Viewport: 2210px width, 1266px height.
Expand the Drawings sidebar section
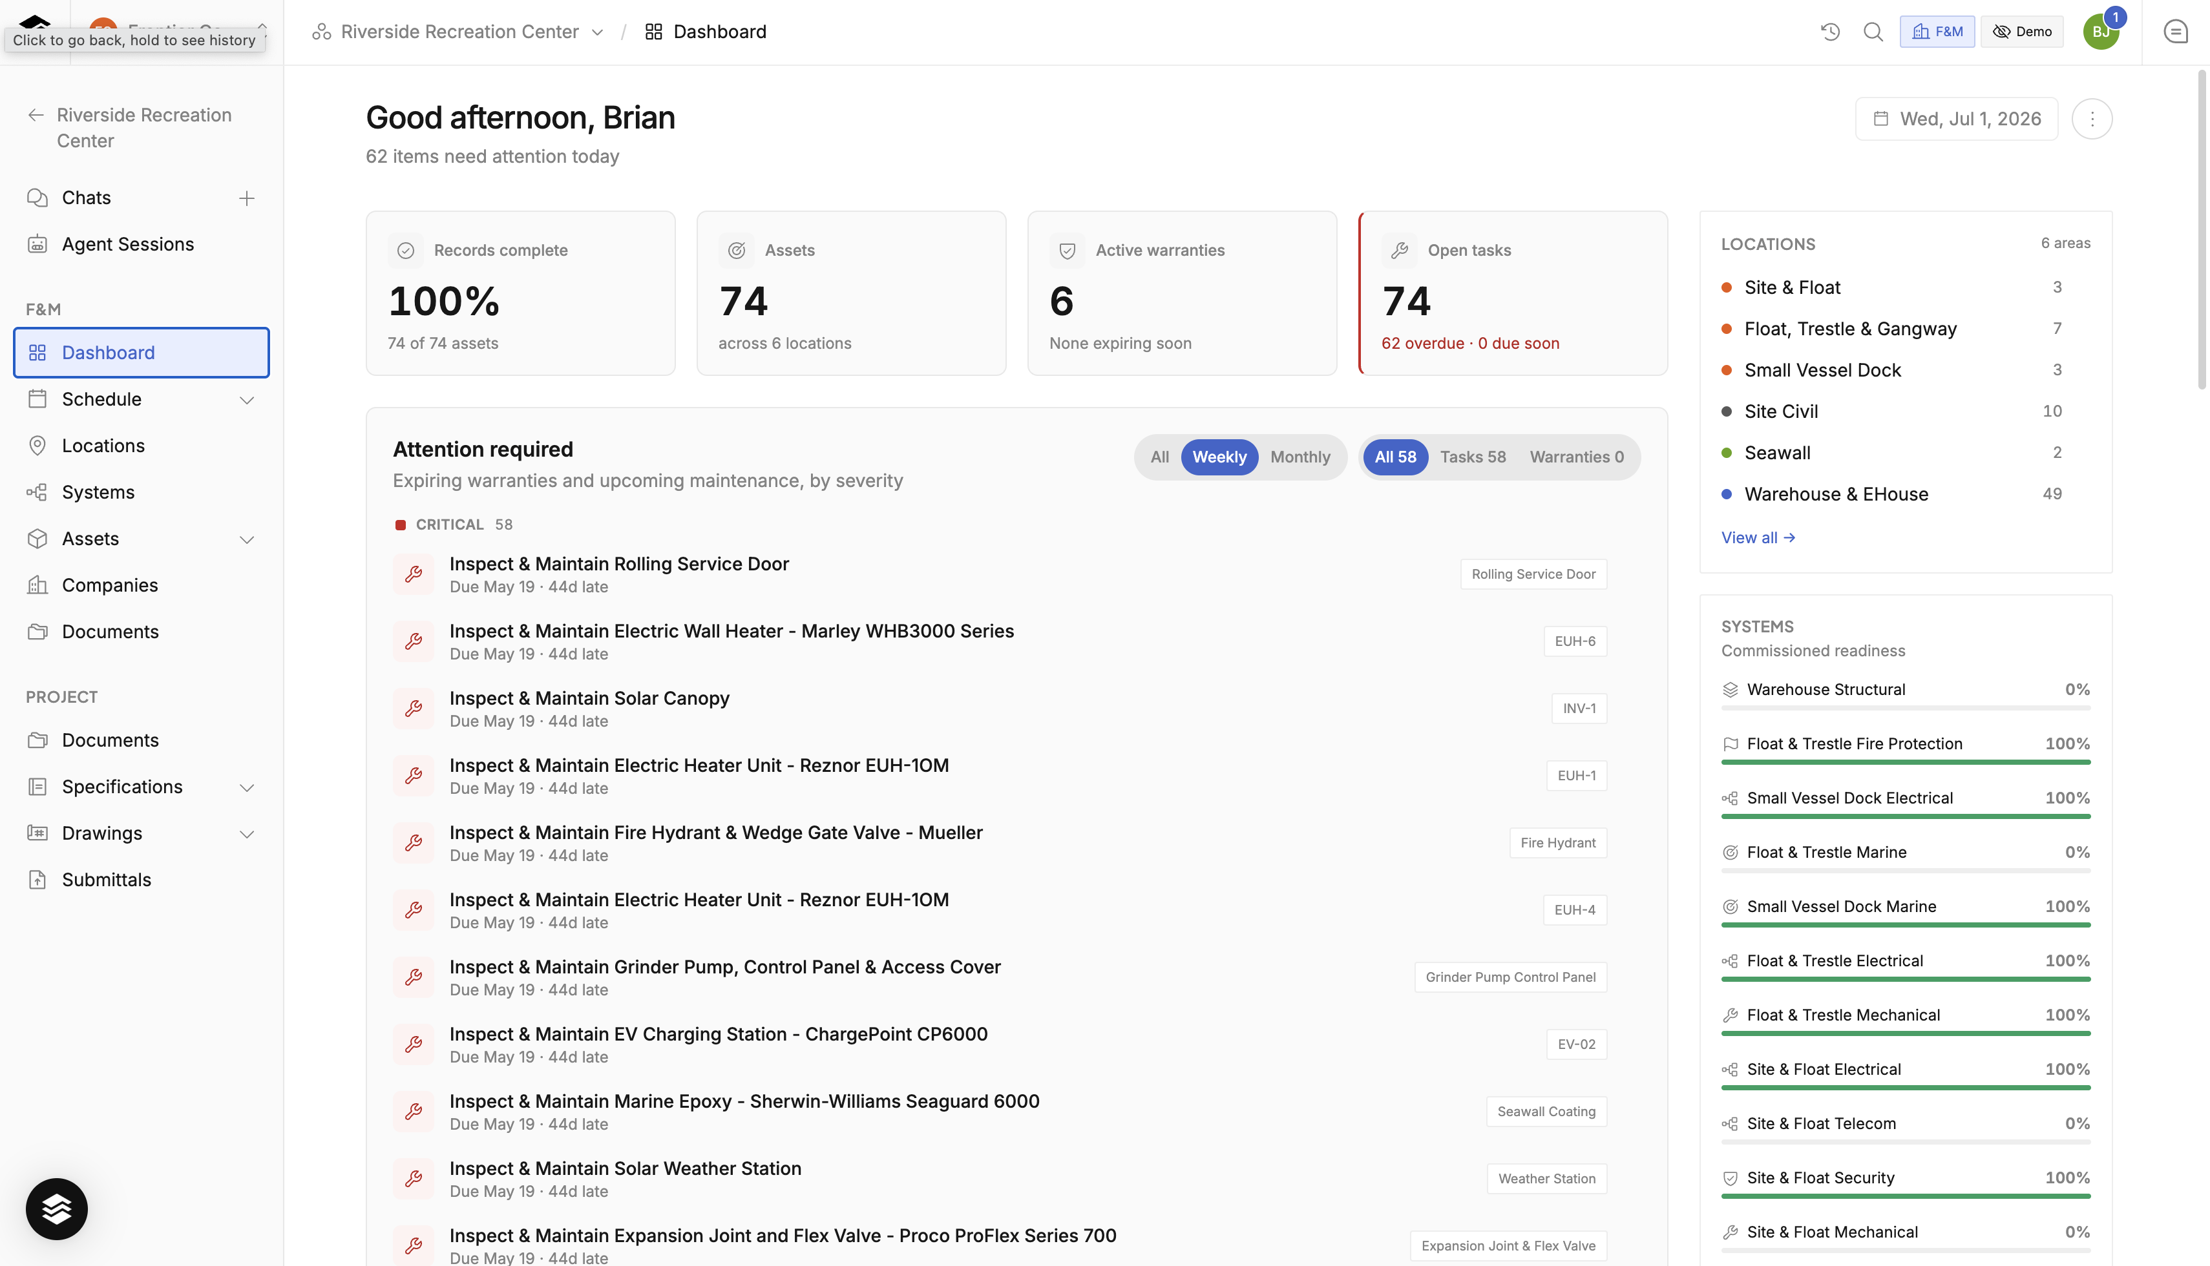coord(247,834)
